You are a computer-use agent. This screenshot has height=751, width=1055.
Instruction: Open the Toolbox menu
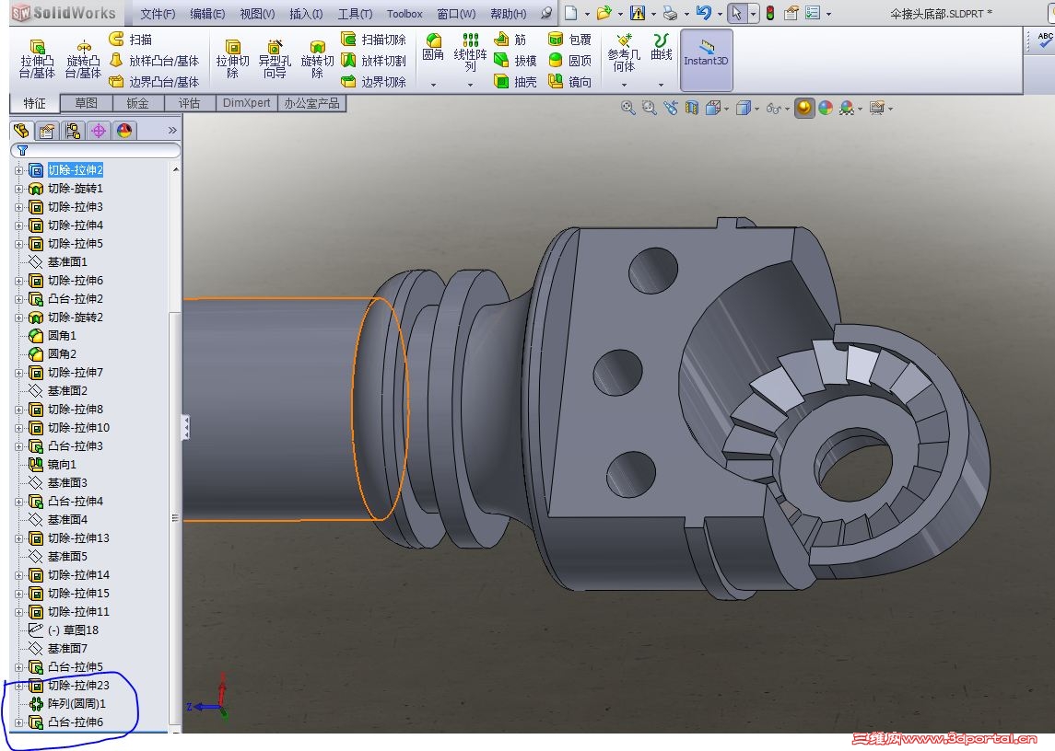[404, 14]
